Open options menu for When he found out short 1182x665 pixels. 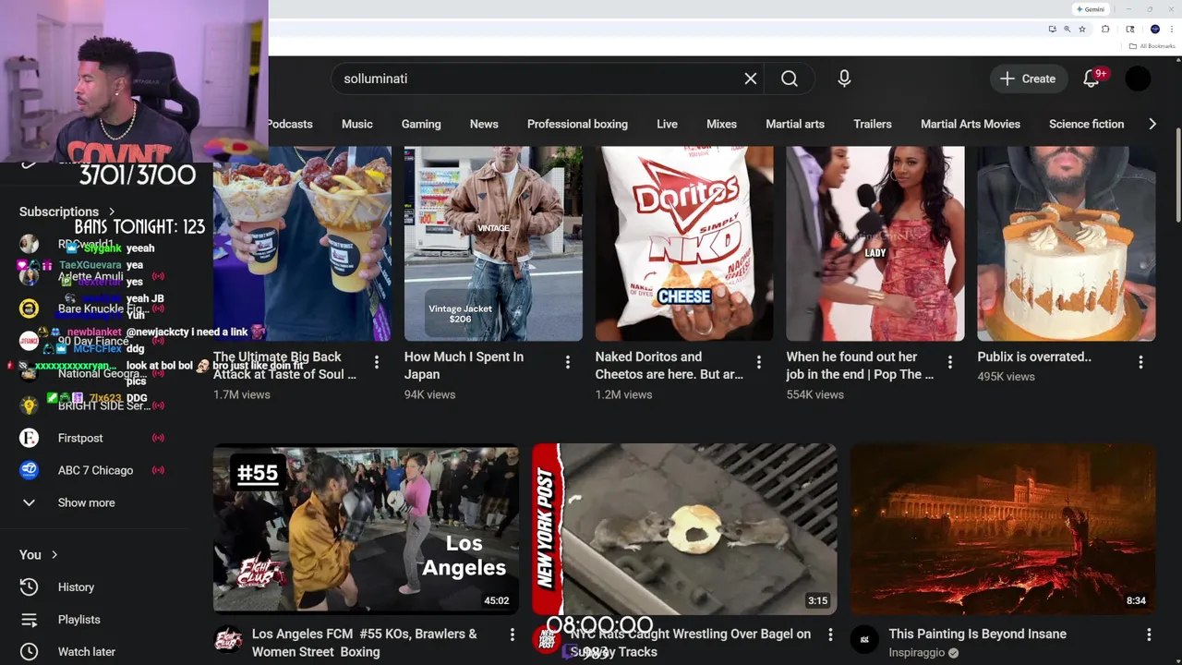click(950, 362)
